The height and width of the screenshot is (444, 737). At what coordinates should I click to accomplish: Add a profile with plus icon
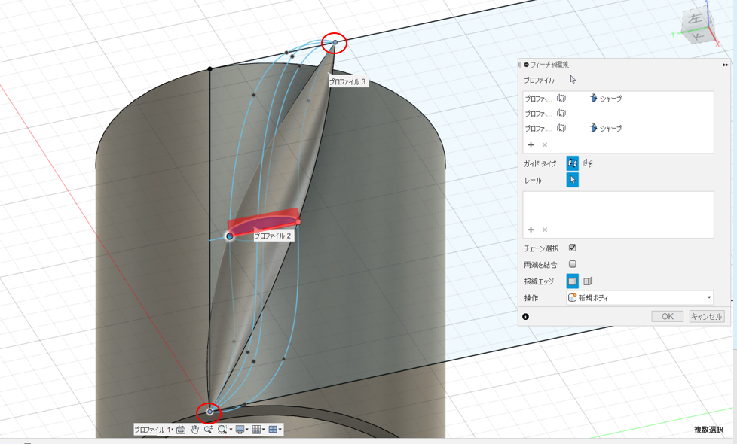point(531,145)
